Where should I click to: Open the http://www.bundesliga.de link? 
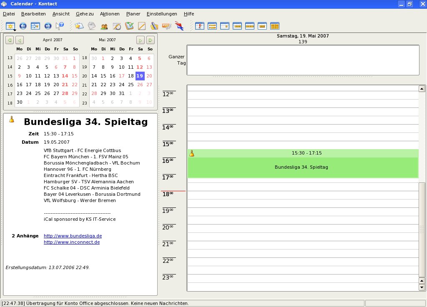73,236
